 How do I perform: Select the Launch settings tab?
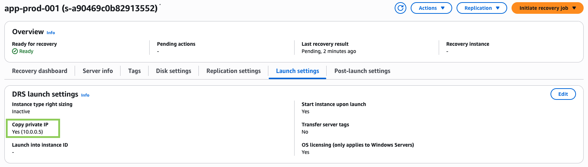pos(297,71)
